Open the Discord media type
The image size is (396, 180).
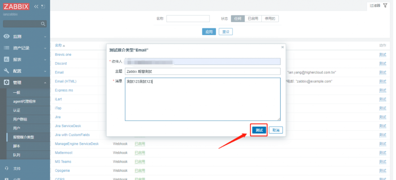coord(61,63)
